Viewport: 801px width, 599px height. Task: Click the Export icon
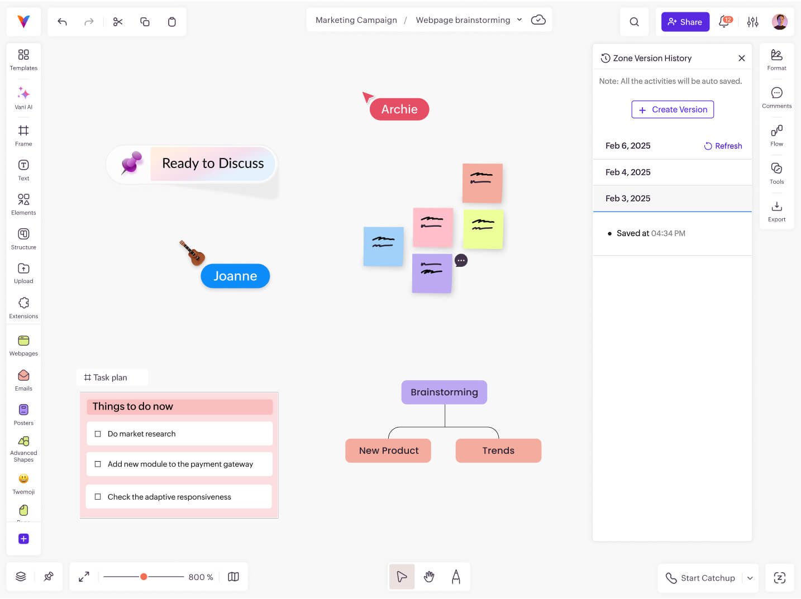(x=776, y=210)
